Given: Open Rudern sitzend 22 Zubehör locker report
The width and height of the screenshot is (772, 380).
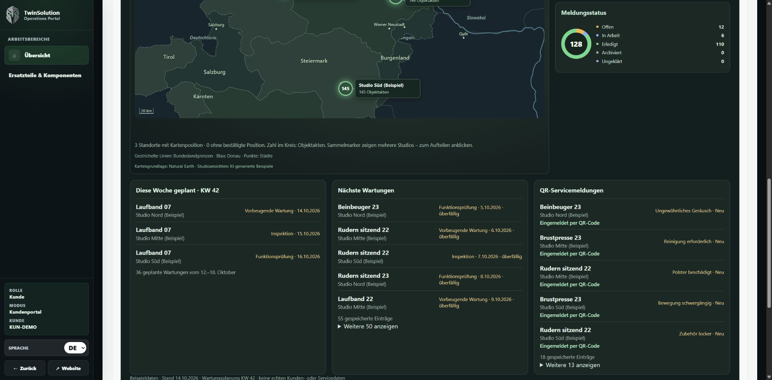Looking at the screenshot, I should point(632,337).
